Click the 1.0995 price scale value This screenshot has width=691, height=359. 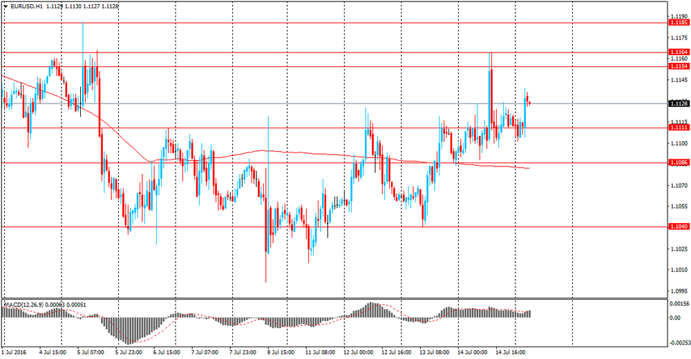[x=680, y=291]
